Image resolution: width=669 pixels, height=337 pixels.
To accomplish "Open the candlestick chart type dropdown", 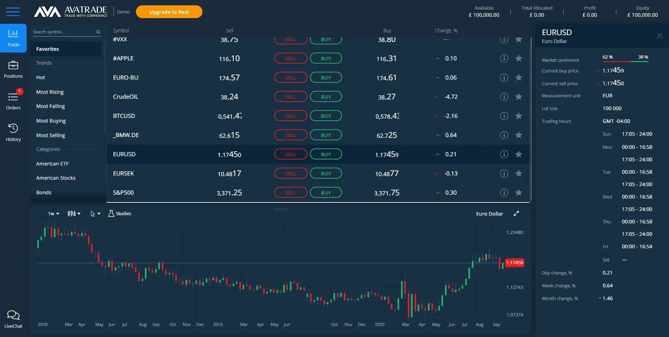I will click(74, 213).
